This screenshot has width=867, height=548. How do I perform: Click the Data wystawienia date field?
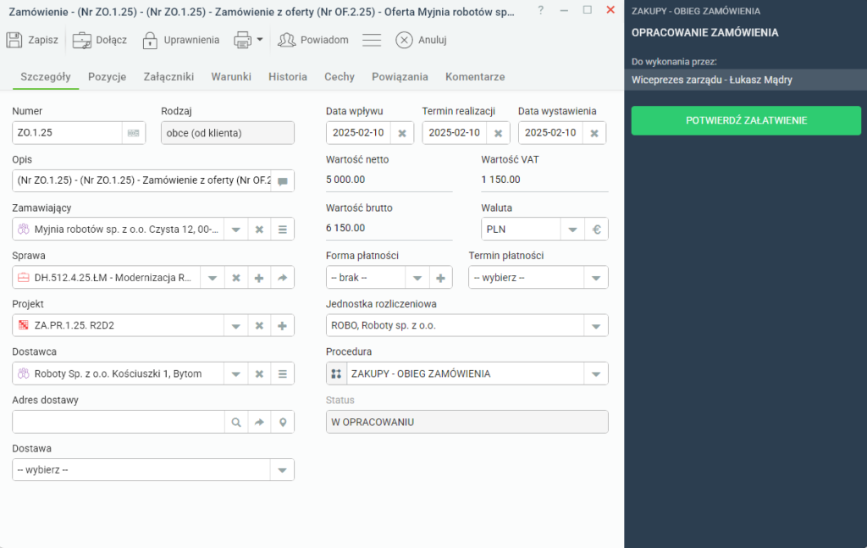click(550, 133)
